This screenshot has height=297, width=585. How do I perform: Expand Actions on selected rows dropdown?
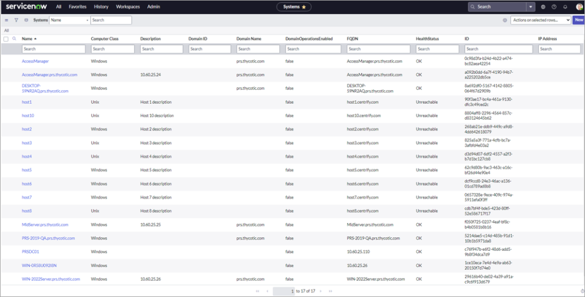point(541,20)
